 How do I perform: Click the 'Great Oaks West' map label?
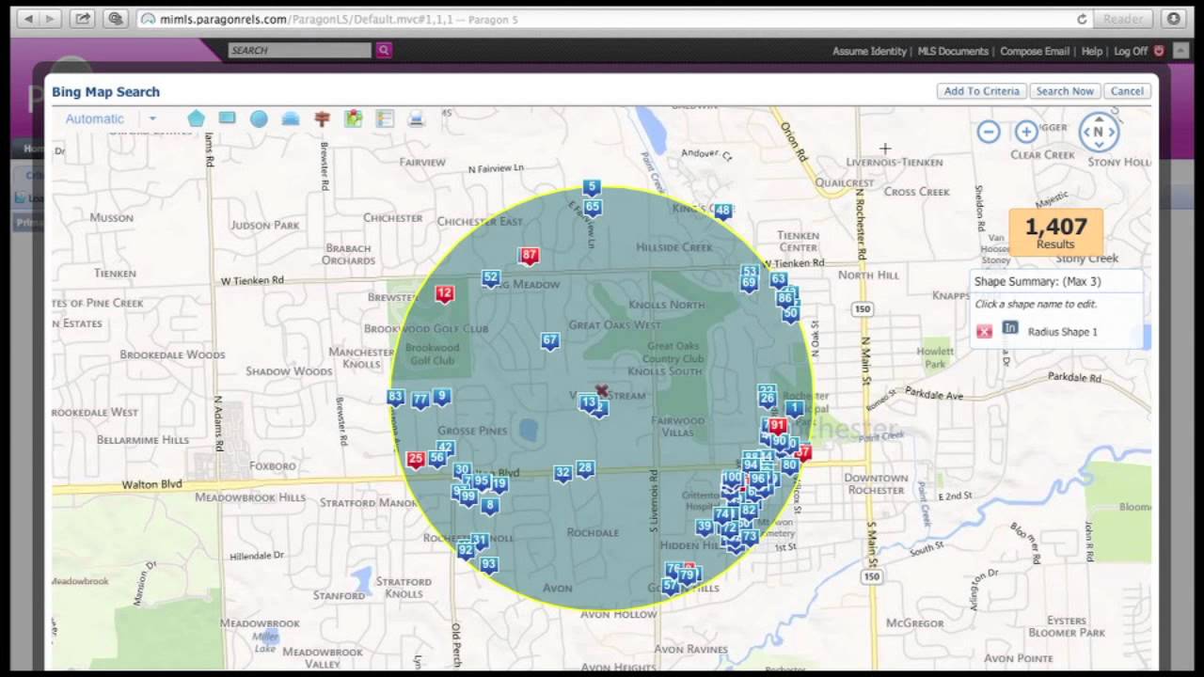point(614,325)
